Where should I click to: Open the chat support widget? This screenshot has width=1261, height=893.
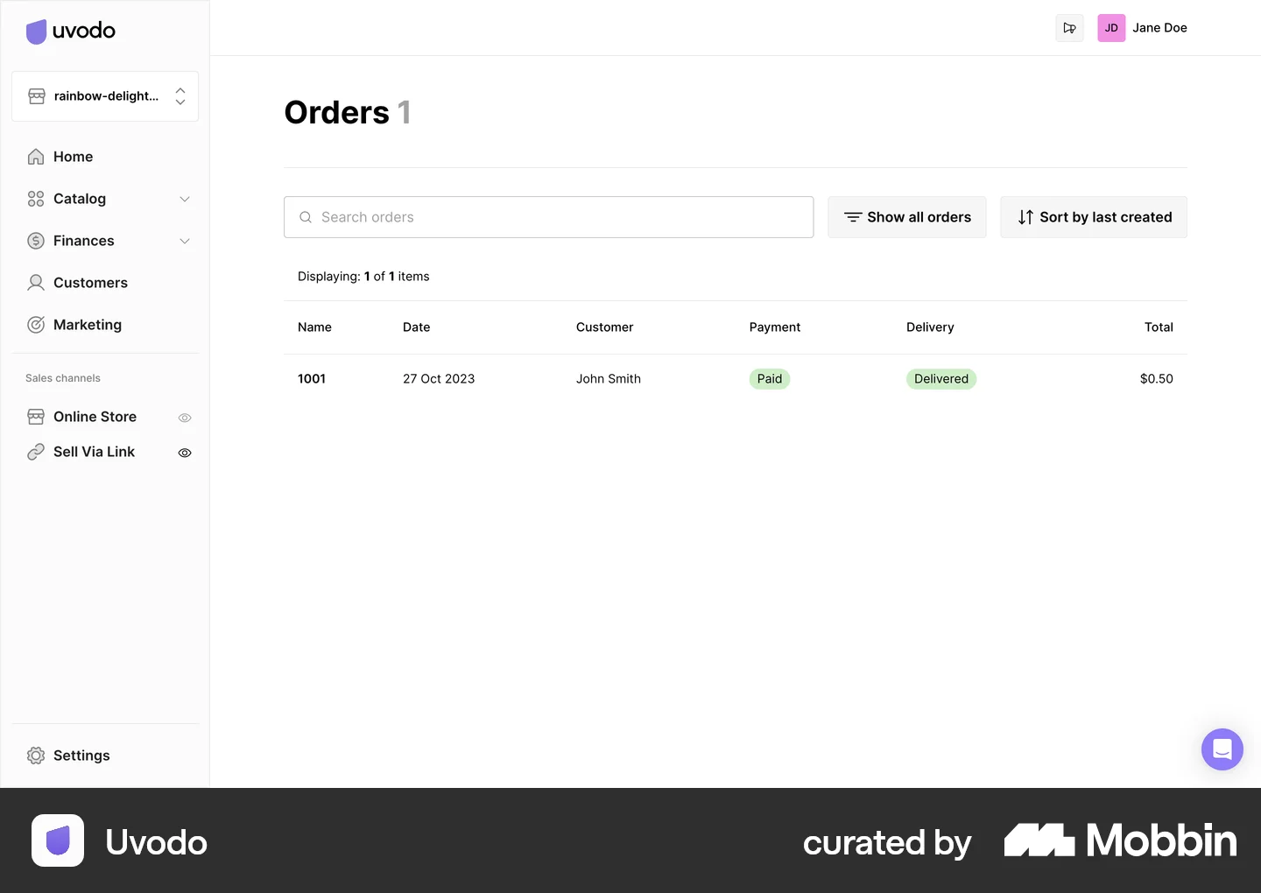point(1222,749)
